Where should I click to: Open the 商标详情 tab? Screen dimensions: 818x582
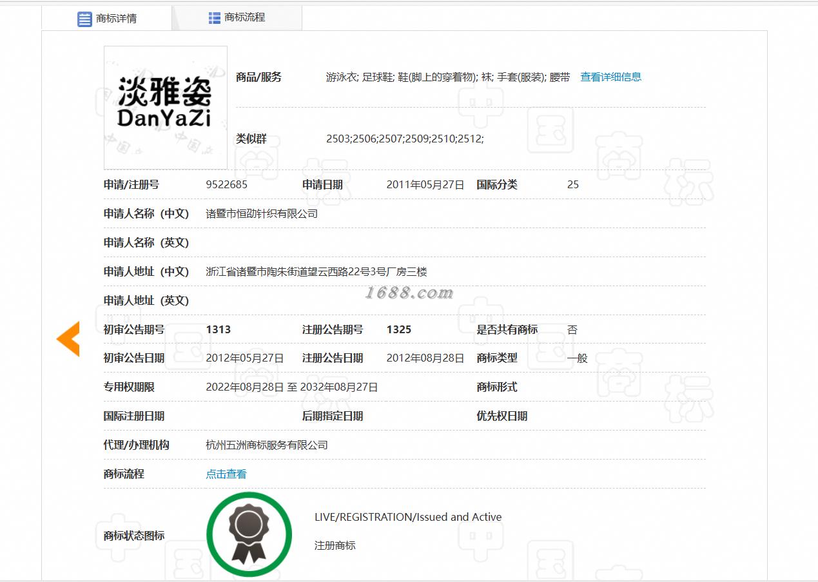click(107, 18)
